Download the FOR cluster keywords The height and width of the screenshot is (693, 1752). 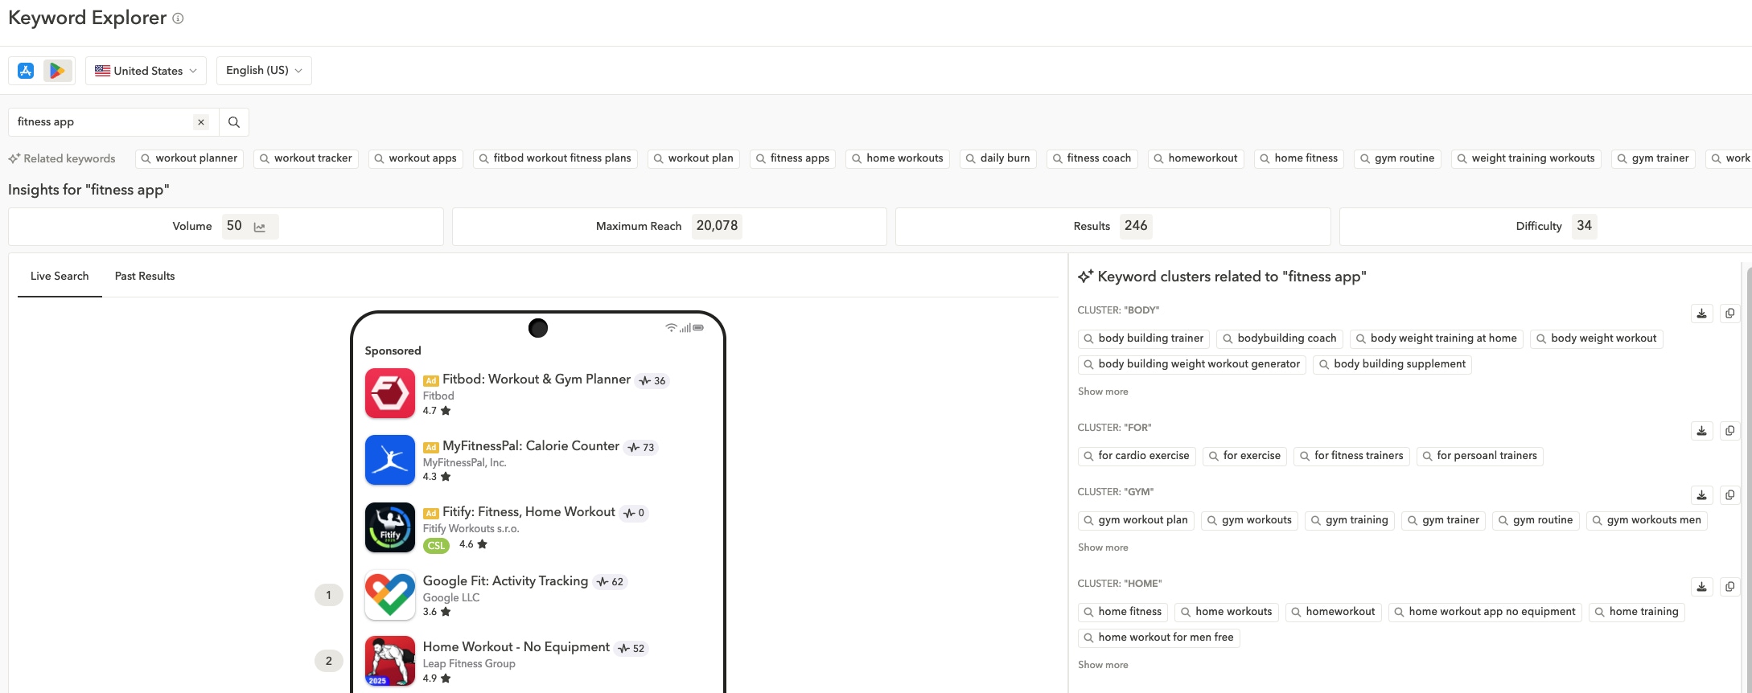click(x=1701, y=431)
